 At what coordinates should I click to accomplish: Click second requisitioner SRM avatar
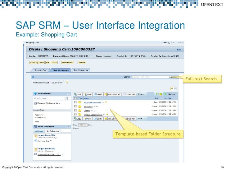coord(36,149)
